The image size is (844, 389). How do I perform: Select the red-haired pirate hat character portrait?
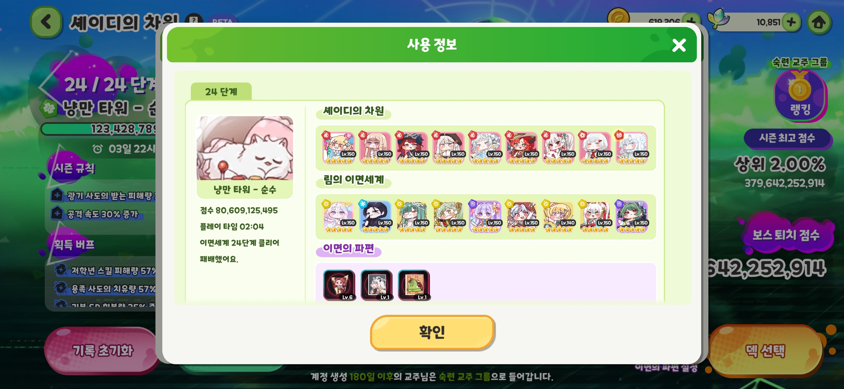(412, 148)
